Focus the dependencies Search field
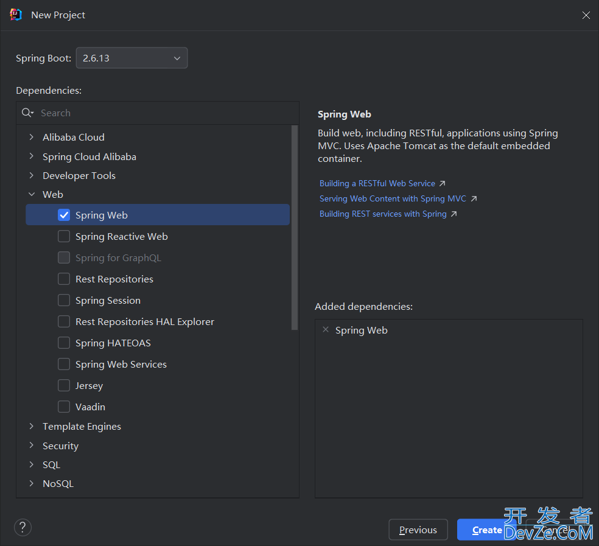Image resolution: width=599 pixels, height=546 pixels. click(x=158, y=113)
